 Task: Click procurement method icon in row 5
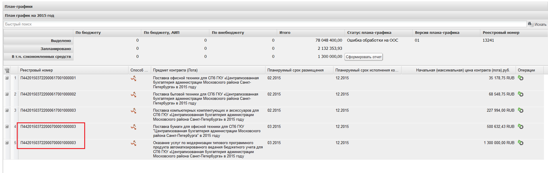click(x=133, y=143)
